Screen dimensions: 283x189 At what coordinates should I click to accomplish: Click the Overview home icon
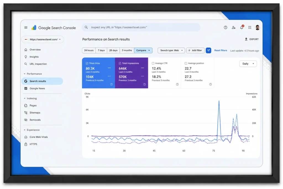click(26, 50)
